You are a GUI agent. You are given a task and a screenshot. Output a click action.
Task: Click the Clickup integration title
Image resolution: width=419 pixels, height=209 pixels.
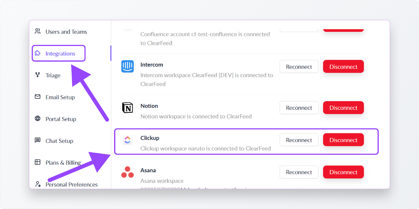tap(150, 138)
